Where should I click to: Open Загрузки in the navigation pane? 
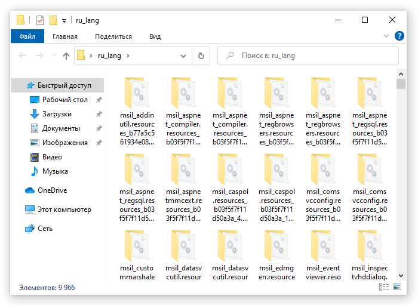pyautogui.click(x=57, y=114)
